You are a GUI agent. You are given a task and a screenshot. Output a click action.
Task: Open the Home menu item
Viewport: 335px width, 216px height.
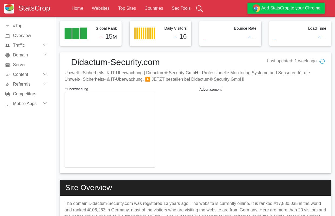click(x=77, y=8)
